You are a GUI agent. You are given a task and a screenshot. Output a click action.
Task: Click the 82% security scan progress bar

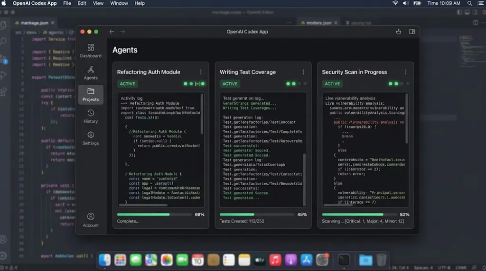click(359, 215)
